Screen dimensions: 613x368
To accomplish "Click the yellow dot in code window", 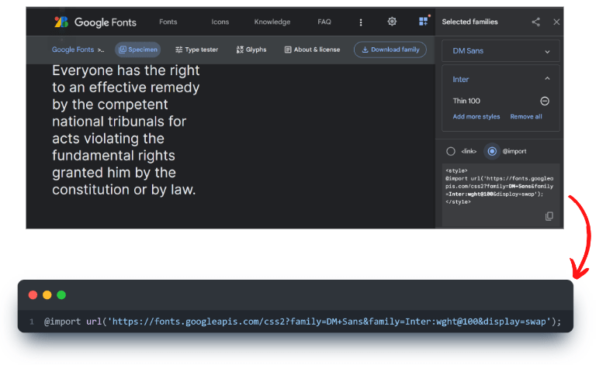I will point(47,295).
